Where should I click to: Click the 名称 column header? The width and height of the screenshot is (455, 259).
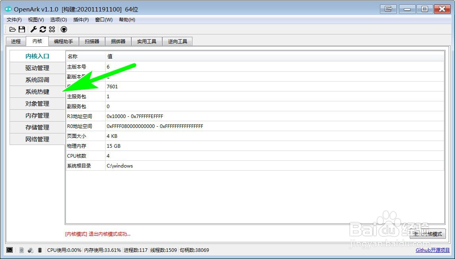(x=86, y=57)
